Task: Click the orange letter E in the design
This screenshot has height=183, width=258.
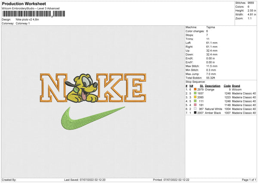Action: (x=135, y=88)
